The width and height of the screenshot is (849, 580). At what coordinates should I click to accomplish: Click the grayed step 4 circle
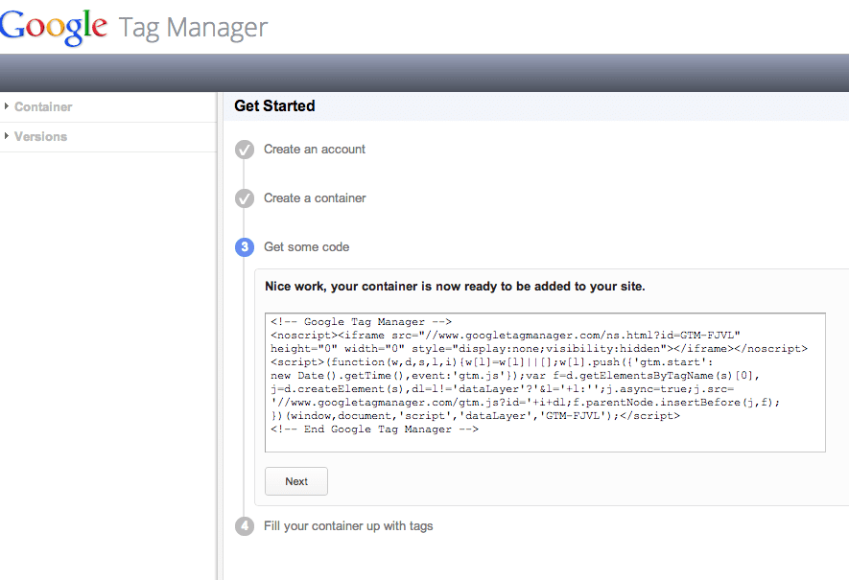point(245,526)
